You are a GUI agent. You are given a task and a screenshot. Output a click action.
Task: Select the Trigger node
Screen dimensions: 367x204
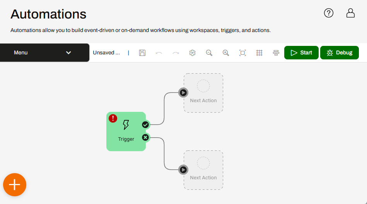pyautogui.click(x=126, y=132)
